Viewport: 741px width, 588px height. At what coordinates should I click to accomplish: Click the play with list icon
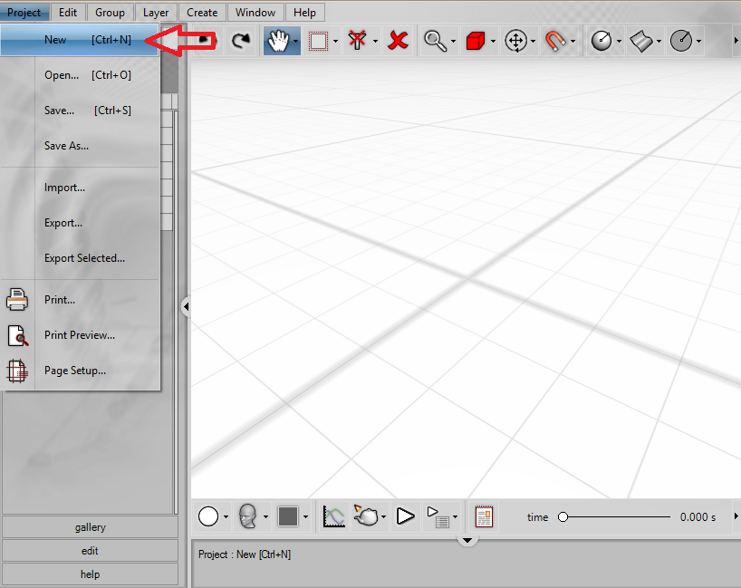[x=438, y=516]
